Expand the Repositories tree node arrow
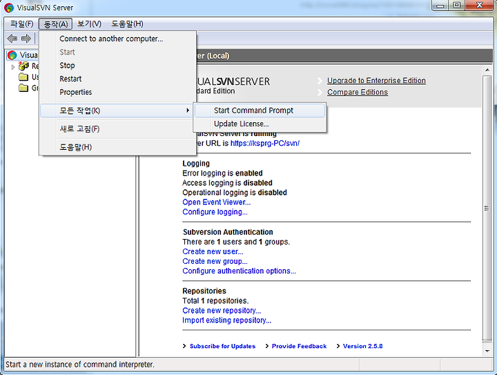The width and height of the screenshot is (497, 375). (x=13, y=67)
